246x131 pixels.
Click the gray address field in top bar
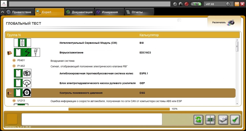(90, 4)
